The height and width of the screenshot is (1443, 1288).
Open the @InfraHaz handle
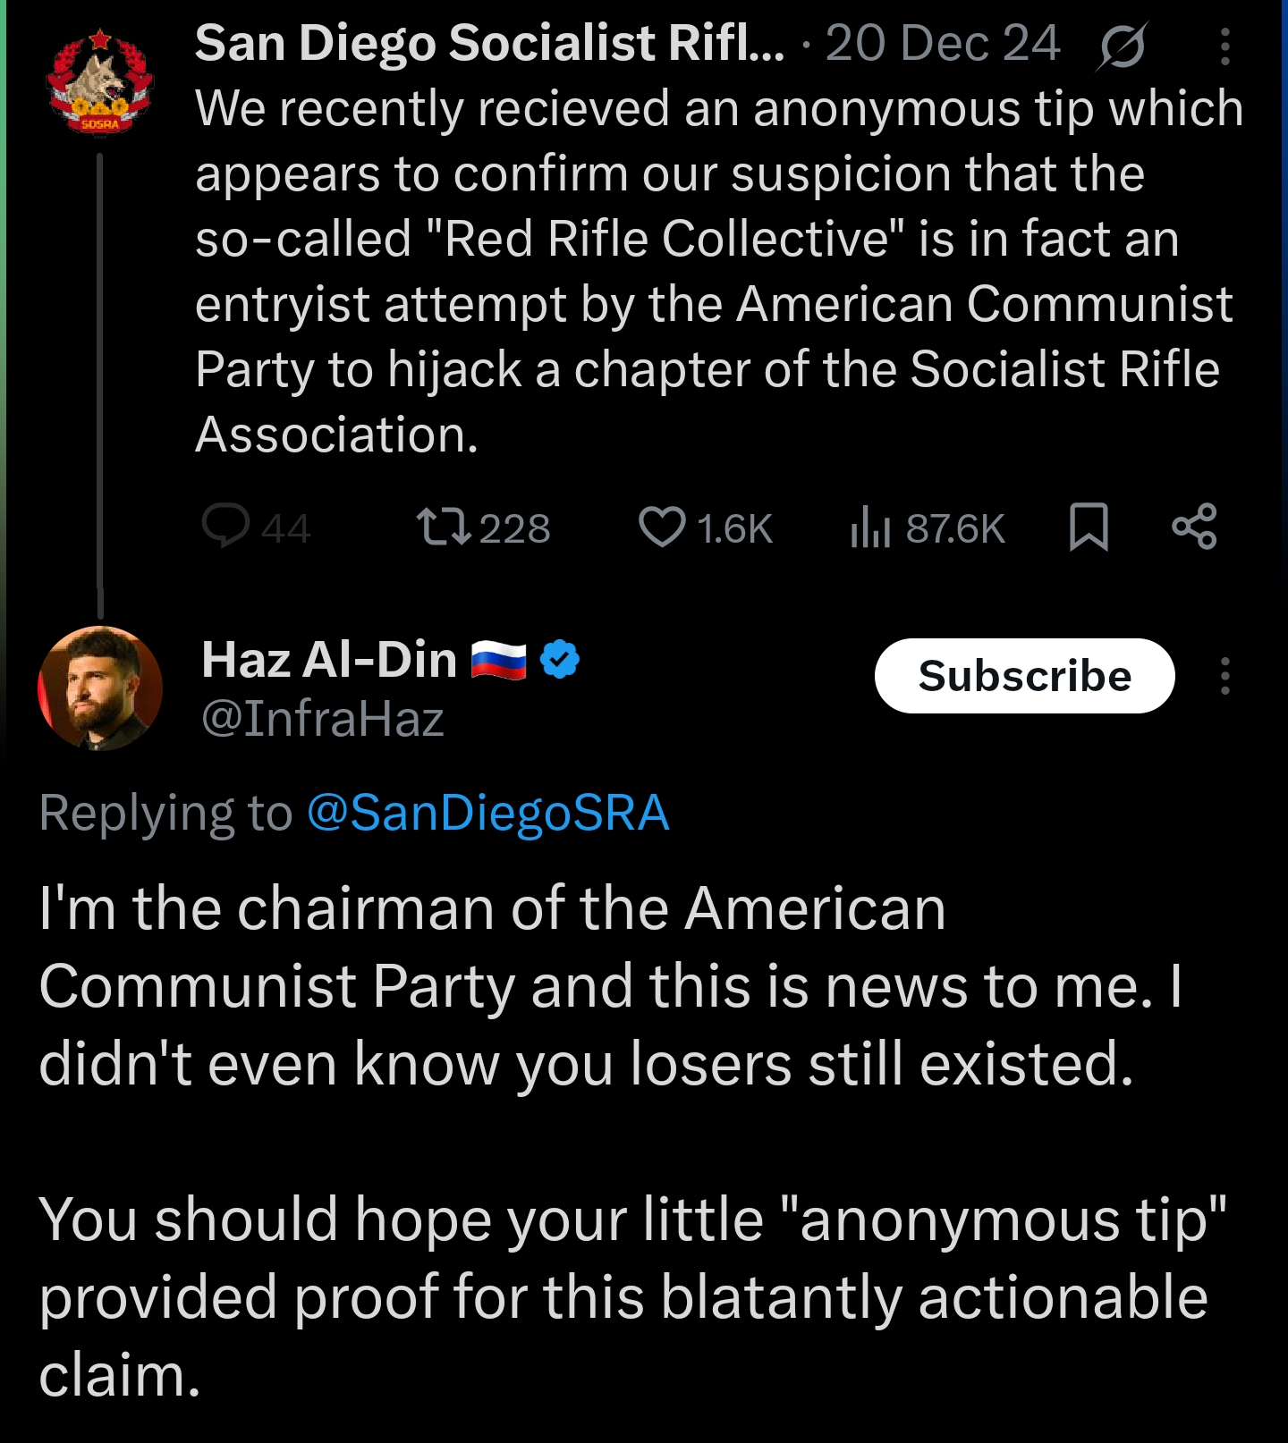323,719
